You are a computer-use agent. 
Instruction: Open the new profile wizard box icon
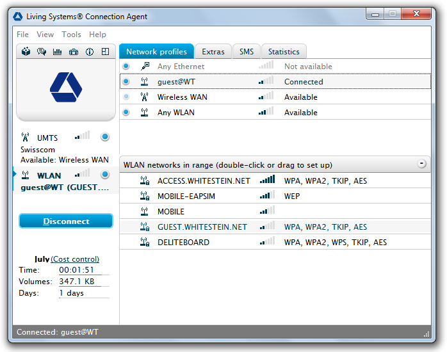26,52
